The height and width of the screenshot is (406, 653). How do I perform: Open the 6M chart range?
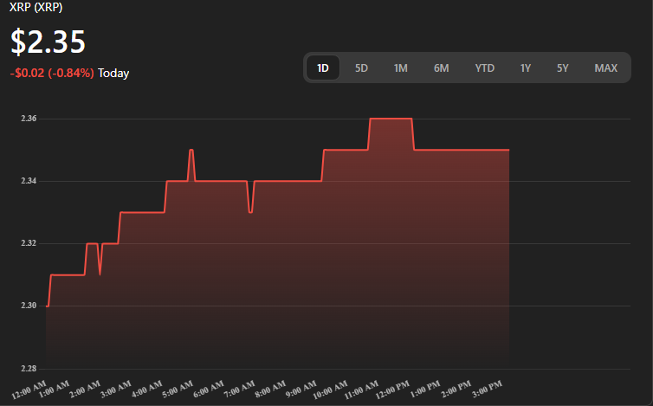click(x=441, y=68)
